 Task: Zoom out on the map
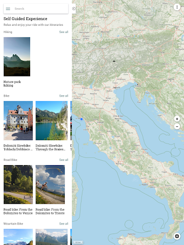177,126
